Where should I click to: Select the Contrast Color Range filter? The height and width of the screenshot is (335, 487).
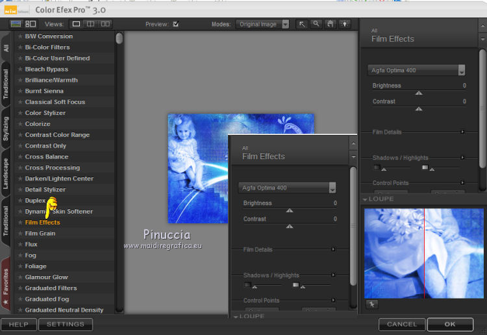click(x=57, y=135)
